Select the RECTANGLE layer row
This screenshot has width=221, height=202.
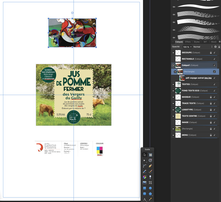point(195,59)
